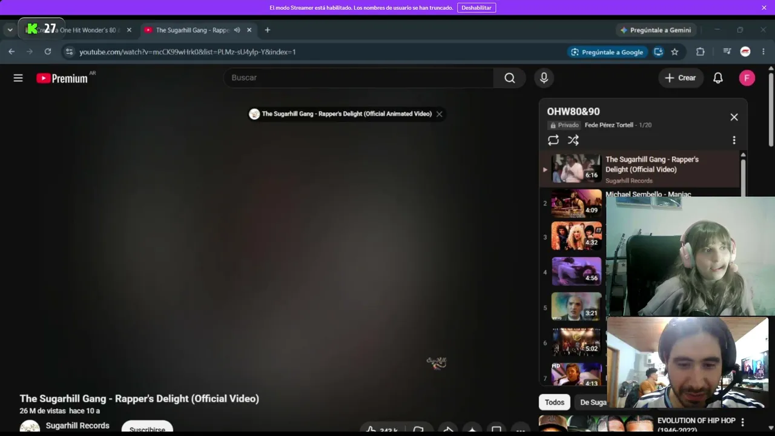Open a new browser tab

[x=267, y=30]
